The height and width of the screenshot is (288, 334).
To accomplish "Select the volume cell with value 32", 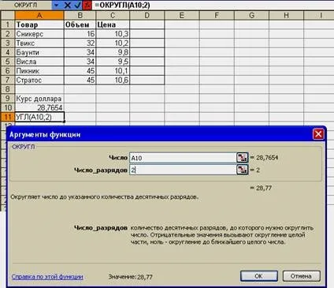I will coord(80,43).
